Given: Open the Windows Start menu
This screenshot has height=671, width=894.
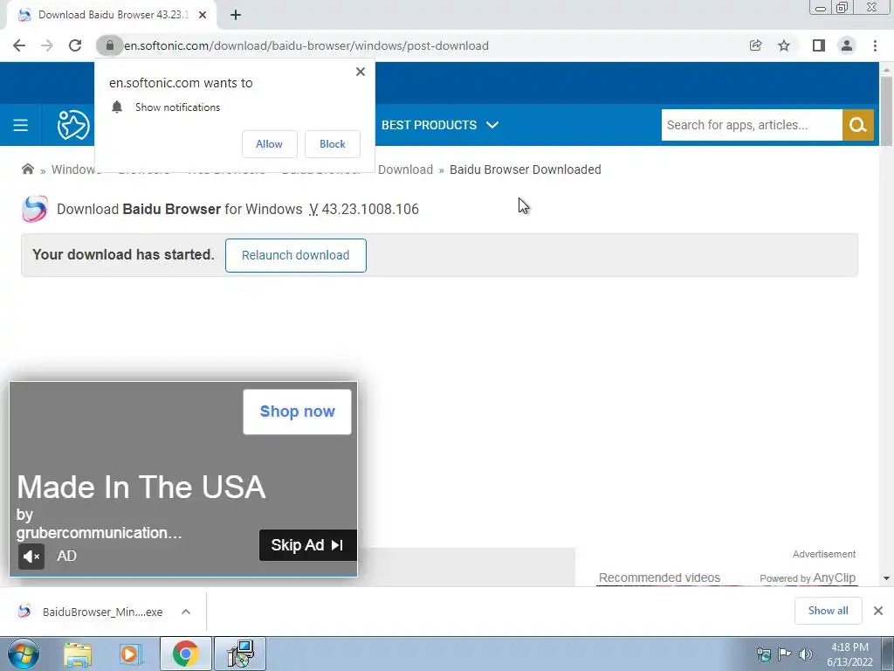Looking at the screenshot, I should click(x=23, y=654).
